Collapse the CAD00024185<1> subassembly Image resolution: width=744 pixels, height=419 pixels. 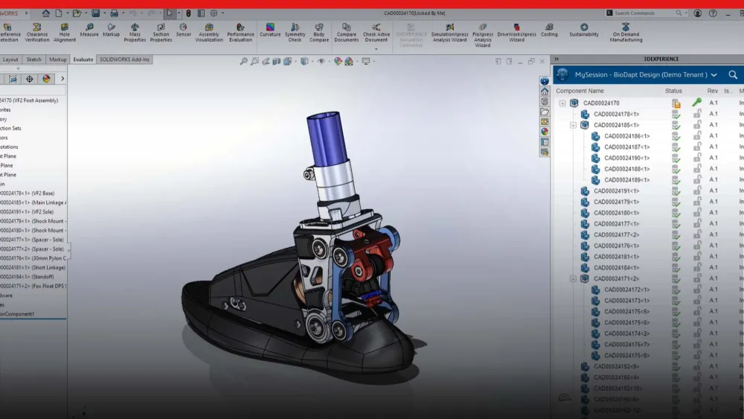tap(573, 125)
